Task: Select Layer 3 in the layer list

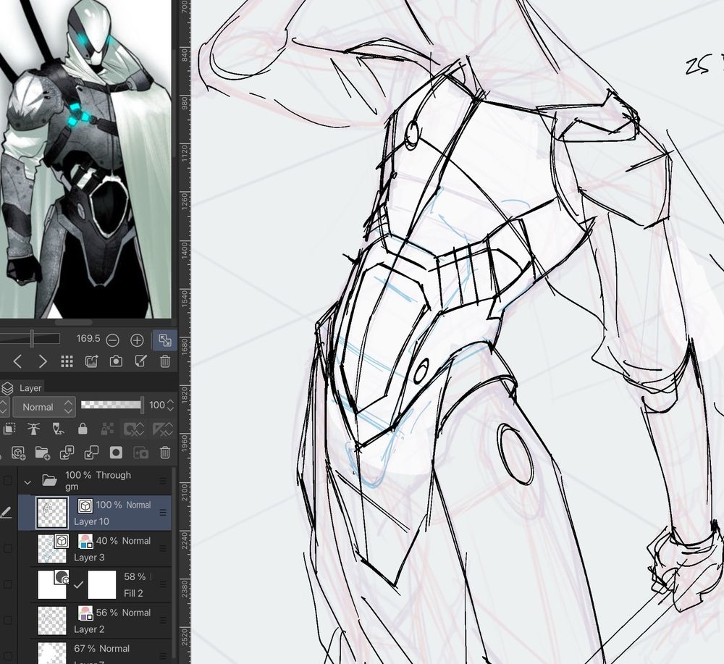Action: tap(101, 548)
